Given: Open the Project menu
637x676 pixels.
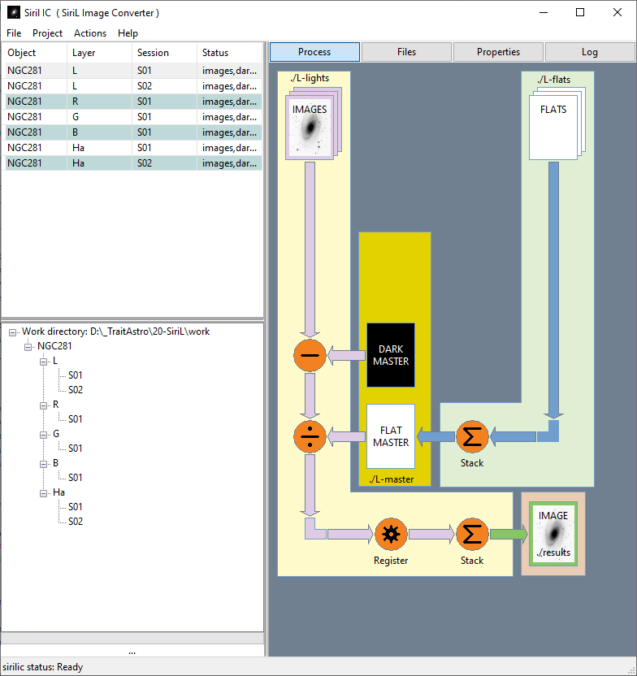Looking at the screenshot, I should (47, 33).
